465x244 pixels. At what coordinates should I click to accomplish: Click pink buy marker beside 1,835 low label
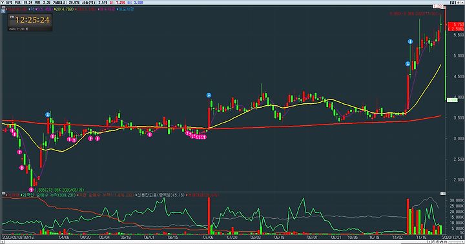point(32,189)
